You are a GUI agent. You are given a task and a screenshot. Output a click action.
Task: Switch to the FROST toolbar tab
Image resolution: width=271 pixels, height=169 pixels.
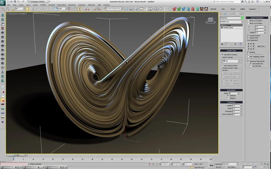pos(233,9)
